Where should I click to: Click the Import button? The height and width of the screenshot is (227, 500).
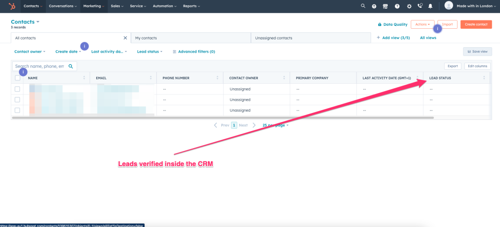coord(447,24)
